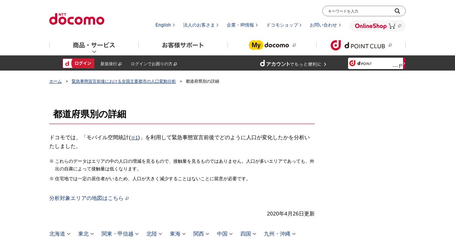Click external icon after 地図はこちら
Image resolution: width=455 pixels, height=239 pixels.
(127, 198)
